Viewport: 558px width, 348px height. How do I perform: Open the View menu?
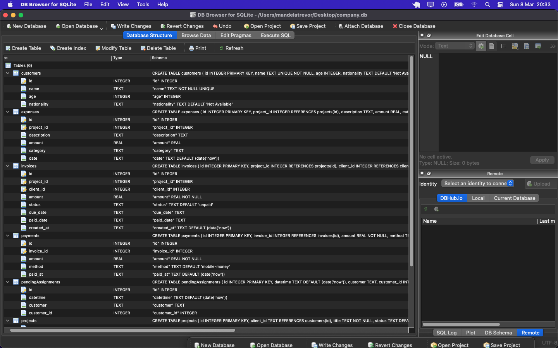[x=123, y=4]
